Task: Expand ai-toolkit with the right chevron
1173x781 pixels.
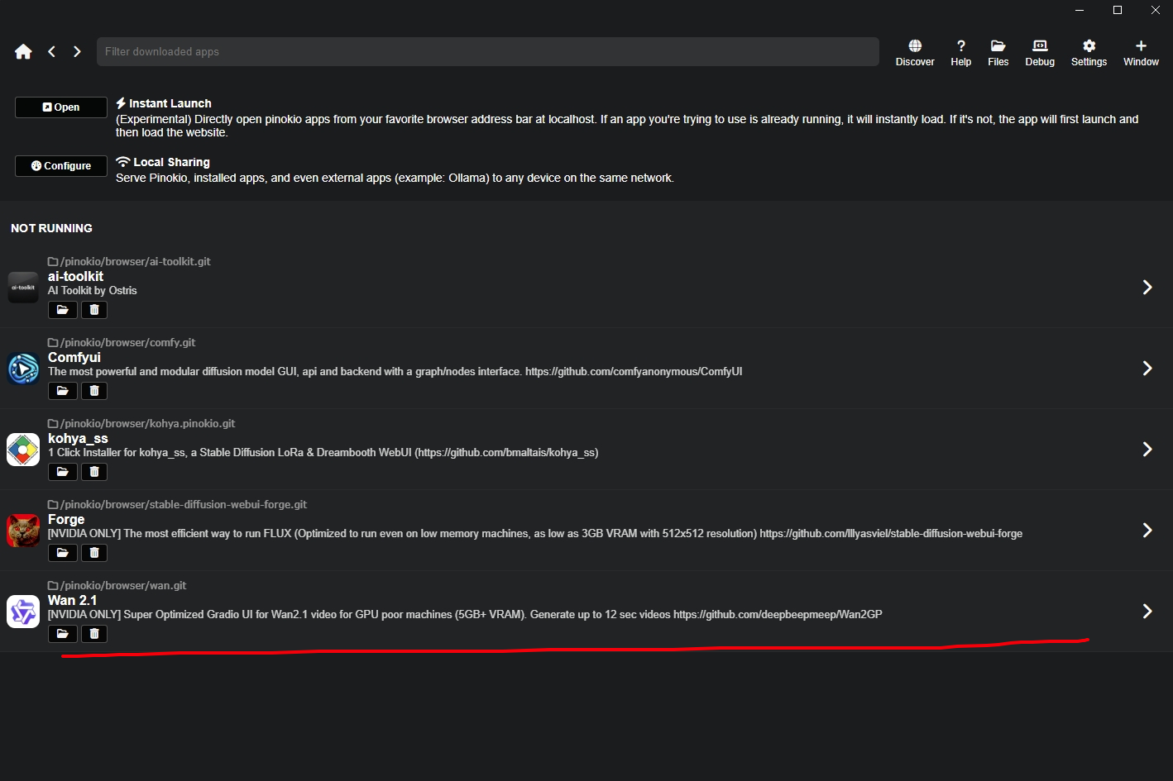Action: [x=1147, y=288]
